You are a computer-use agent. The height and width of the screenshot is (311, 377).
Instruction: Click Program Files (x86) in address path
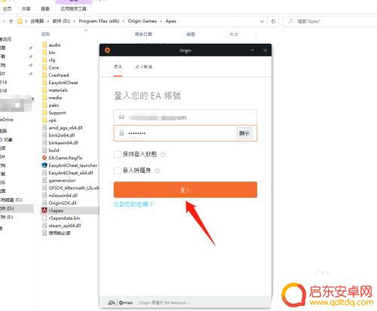(x=99, y=21)
